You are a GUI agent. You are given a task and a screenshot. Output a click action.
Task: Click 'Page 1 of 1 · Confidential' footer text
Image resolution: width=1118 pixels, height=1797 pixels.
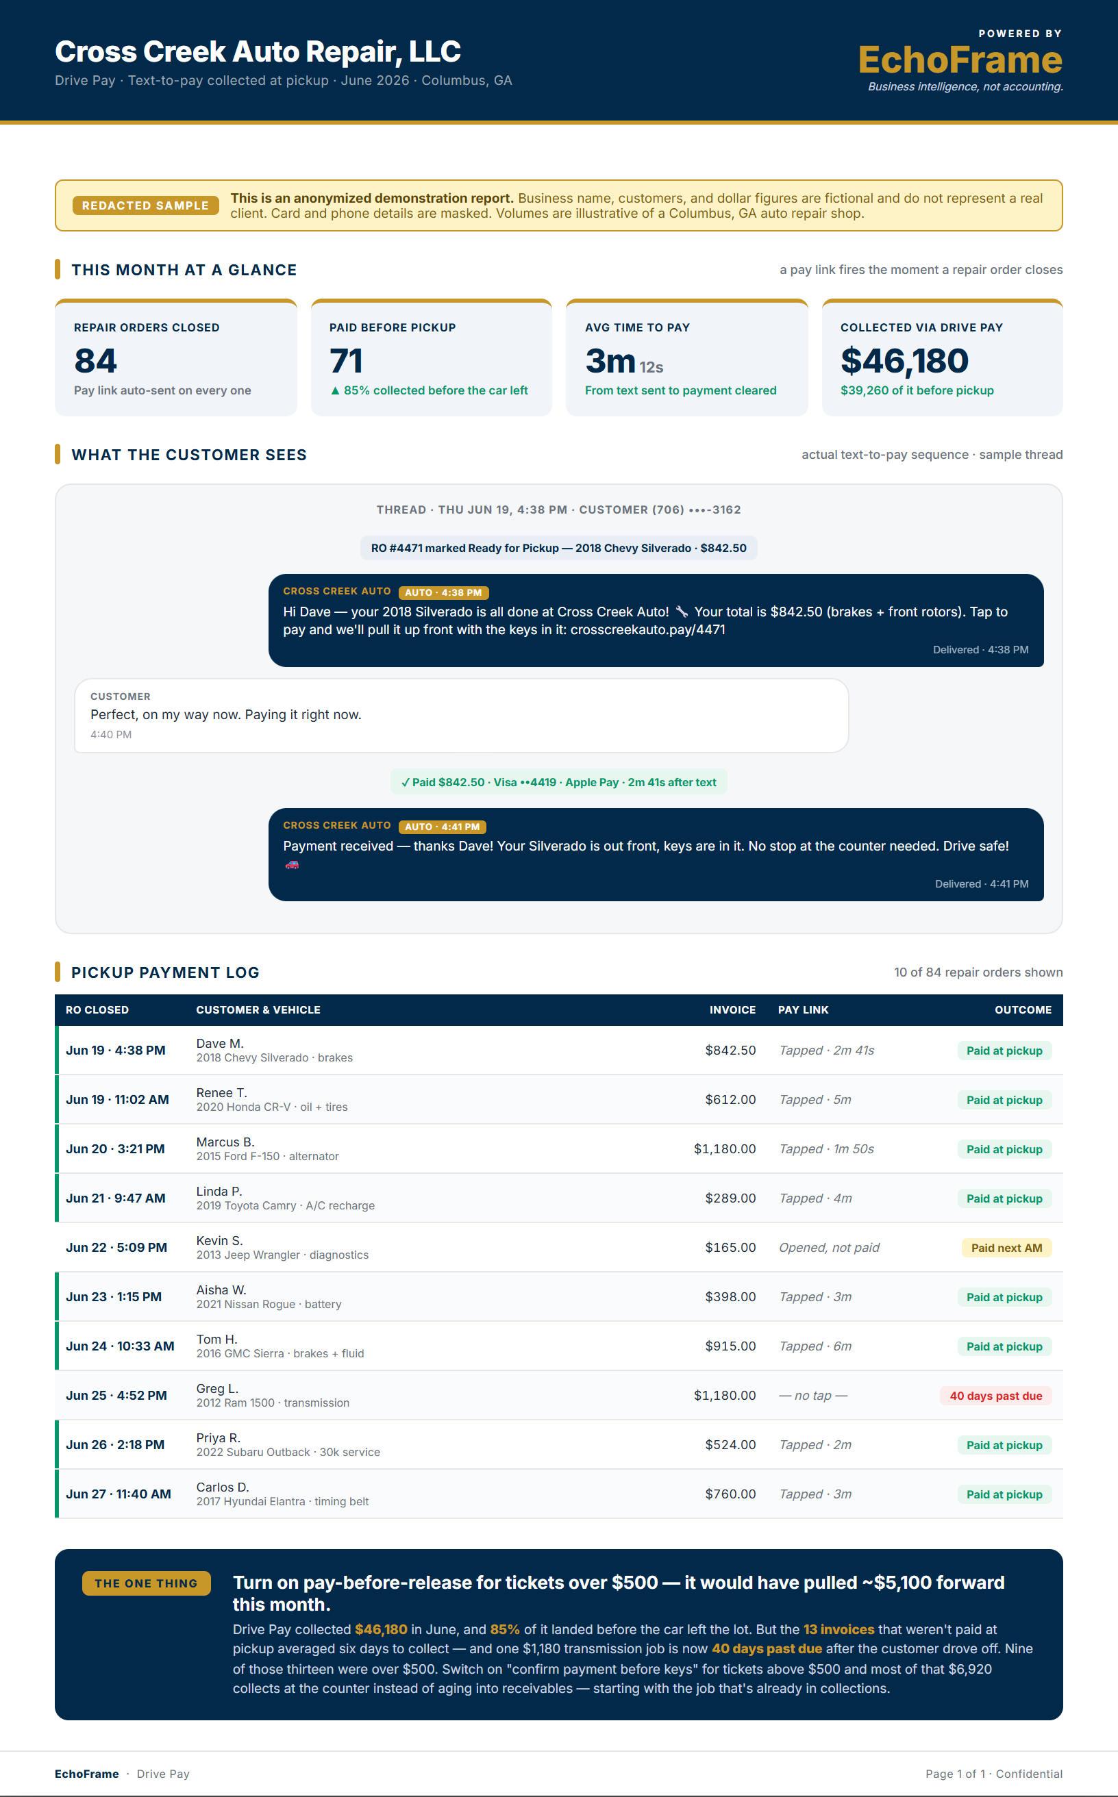[994, 1774]
